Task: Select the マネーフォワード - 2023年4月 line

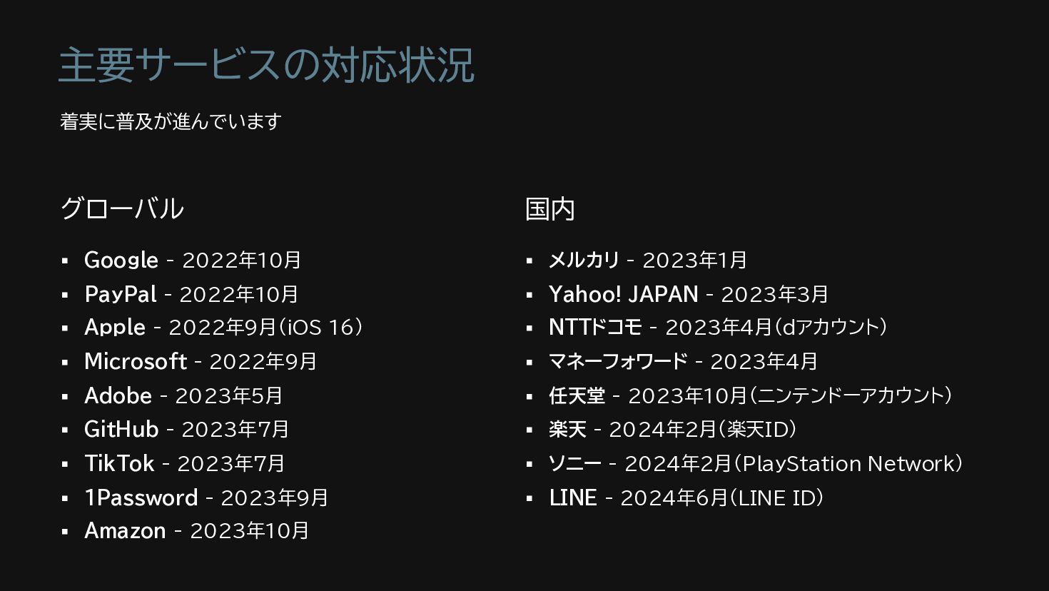Action: tap(683, 361)
